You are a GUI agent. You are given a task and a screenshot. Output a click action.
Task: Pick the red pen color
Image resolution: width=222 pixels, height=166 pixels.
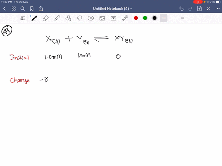point(136,18)
